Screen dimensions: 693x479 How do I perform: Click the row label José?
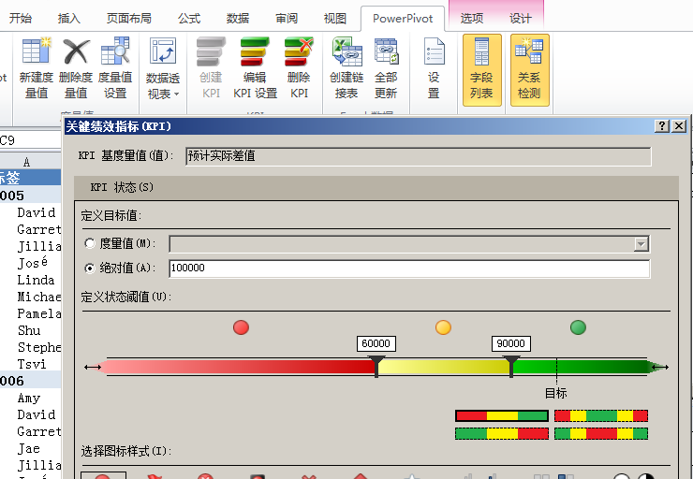32,263
